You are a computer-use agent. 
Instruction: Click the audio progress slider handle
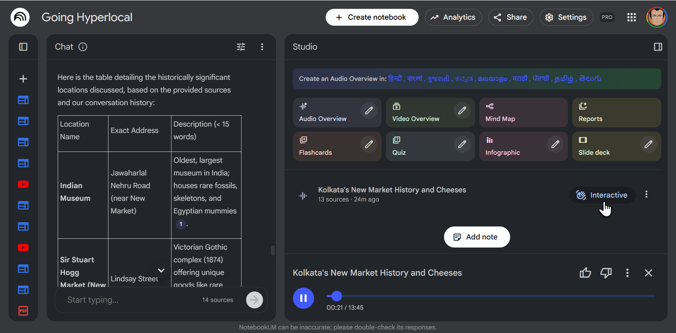[x=336, y=296]
